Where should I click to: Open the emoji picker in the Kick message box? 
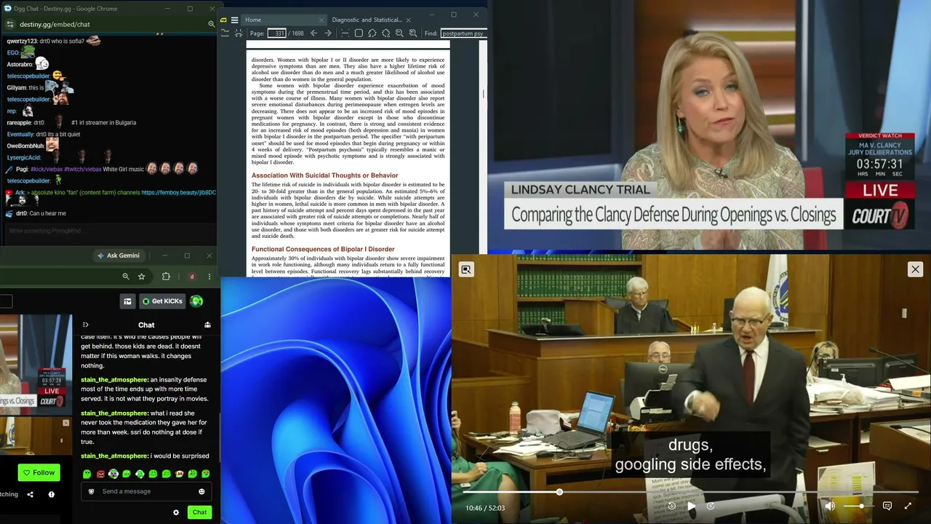[x=201, y=491]
